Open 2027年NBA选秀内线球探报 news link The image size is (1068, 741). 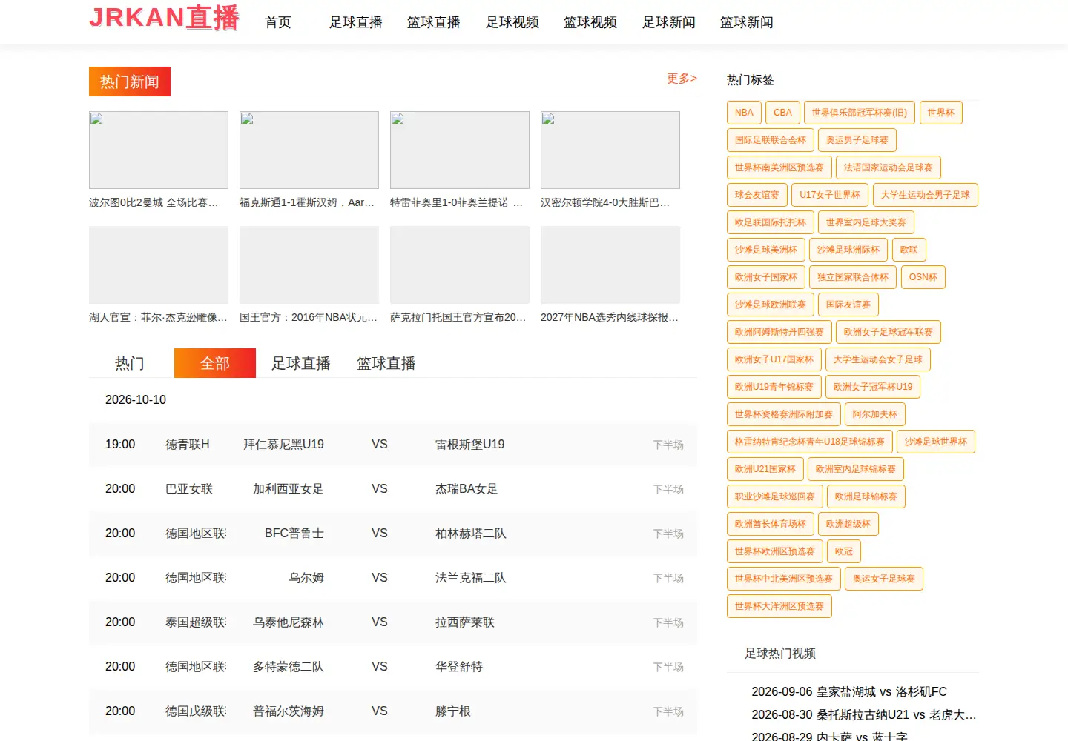pyautogui.click(x=610, y=317)
